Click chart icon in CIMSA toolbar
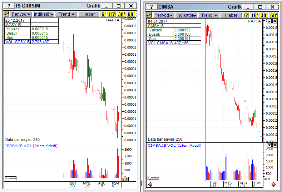This screenshot has width=282, height=192. (149, 15)
